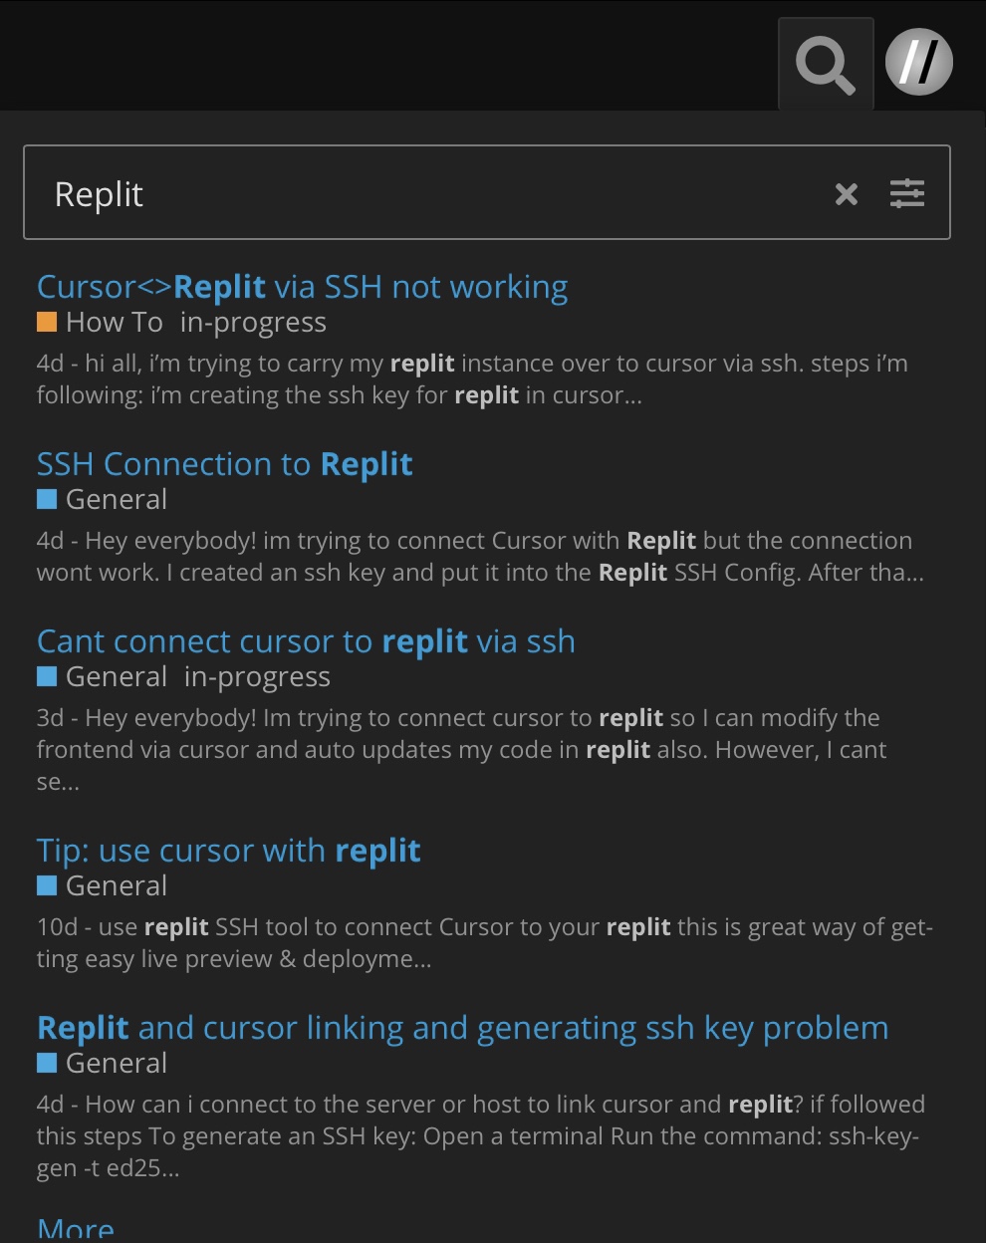986x1243 pixels.
Task: Select General category under Tip result
Action: click(103, 885)
